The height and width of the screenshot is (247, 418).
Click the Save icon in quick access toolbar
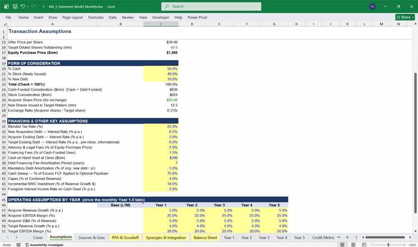click(x=15, y=6)
